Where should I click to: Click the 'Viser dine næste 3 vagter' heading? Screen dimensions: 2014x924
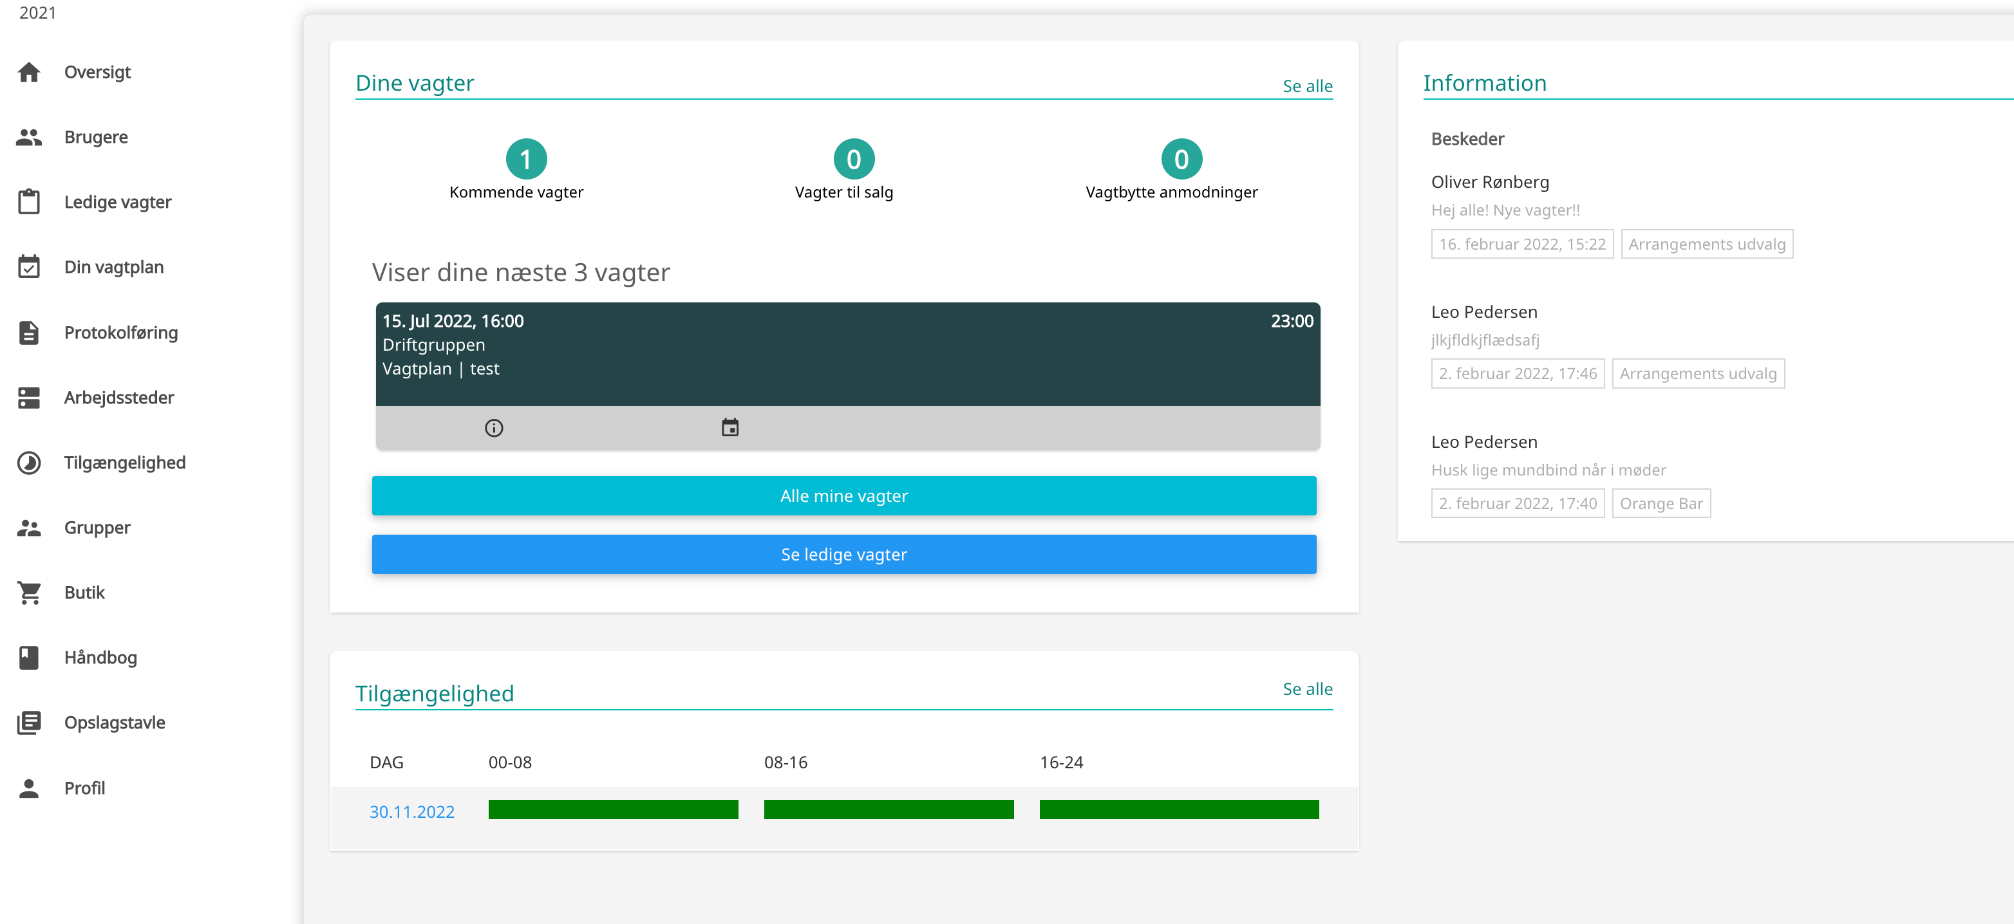click(x=521, y=273)
